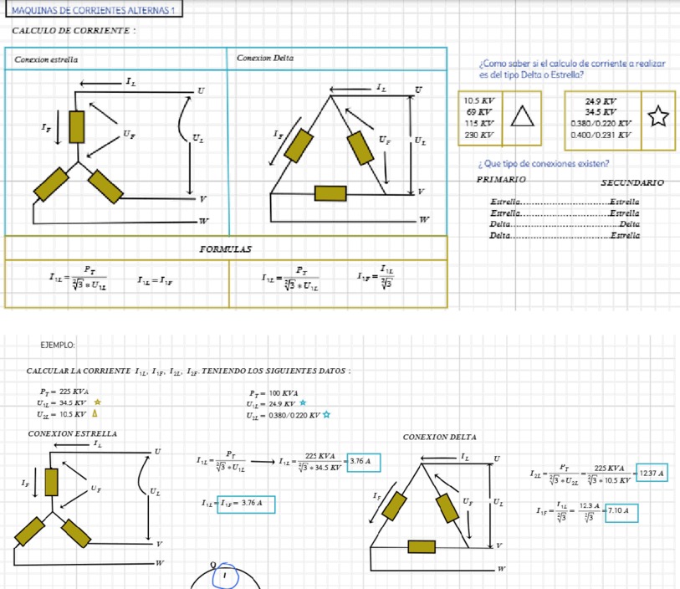Select 24.9 KV in the star voltage list
The height and width of the screenshot is (589, 680).
pyautogui.click(x=601, y=101)
